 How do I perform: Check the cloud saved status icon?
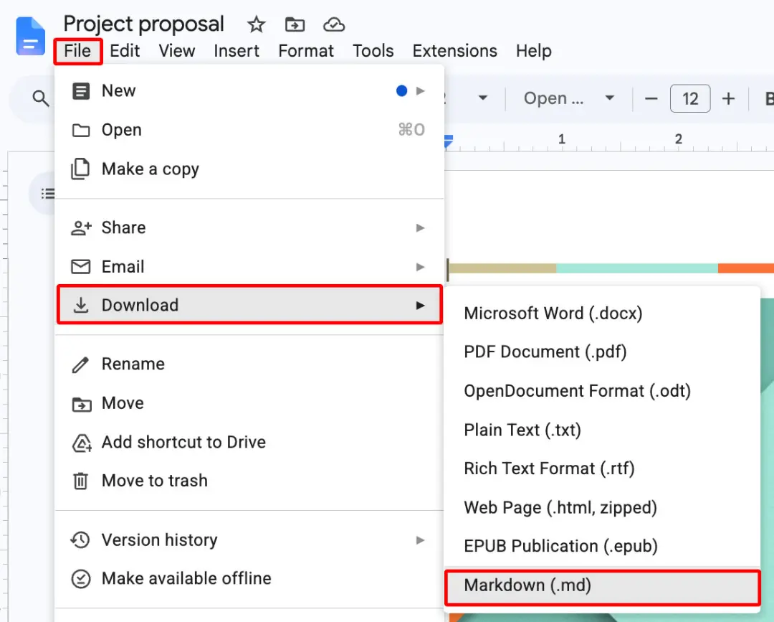(x=334, y=24)
